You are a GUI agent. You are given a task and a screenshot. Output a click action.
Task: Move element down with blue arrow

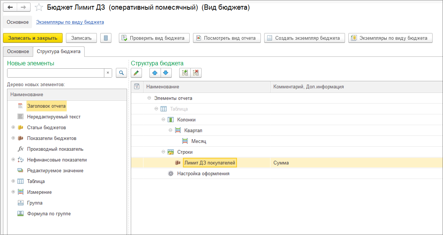pyautogui.click(x=166, y=73)
